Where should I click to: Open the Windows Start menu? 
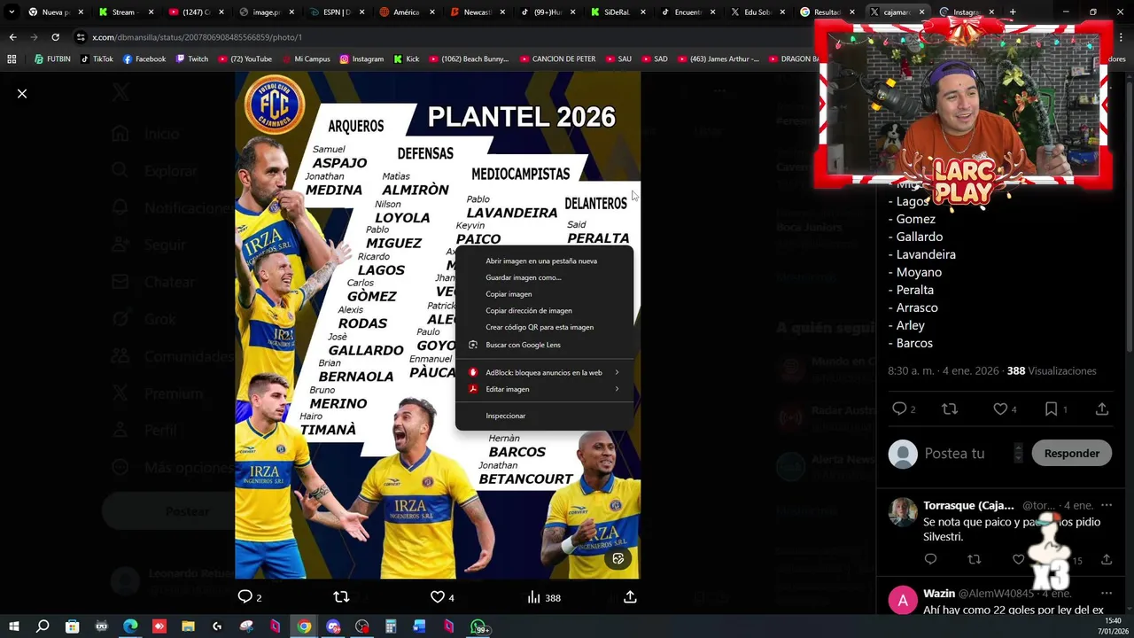pos(14,626)
